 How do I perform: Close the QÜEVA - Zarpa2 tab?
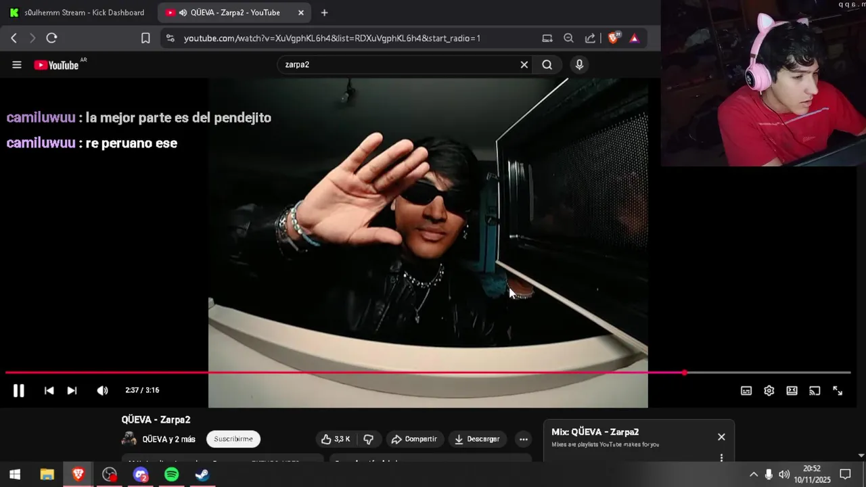(301, 13)
